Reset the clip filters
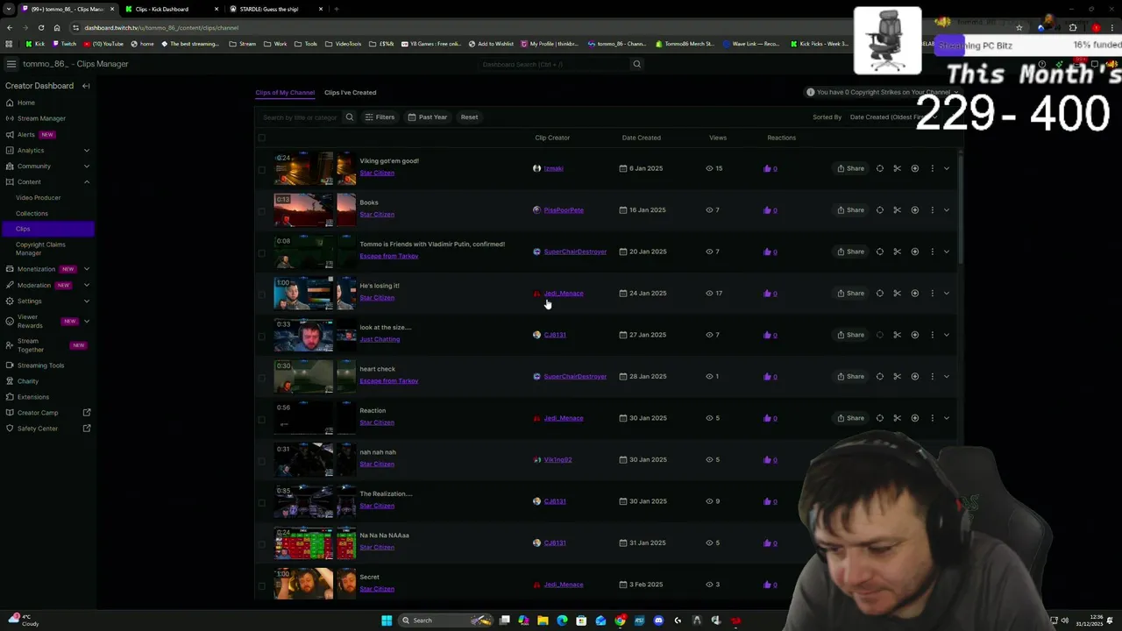1122x631 pixels. (469, 117)
